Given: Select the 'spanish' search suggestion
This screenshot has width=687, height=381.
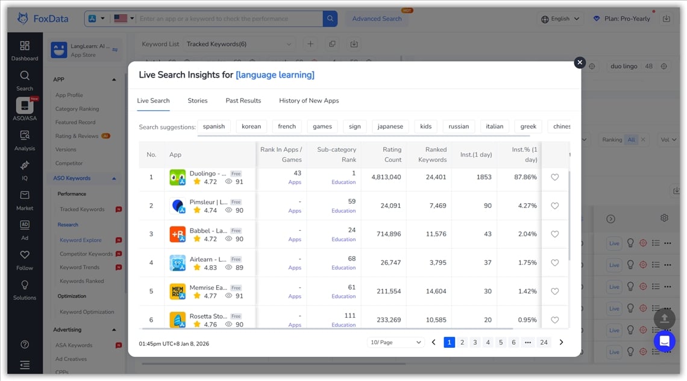Looking at the screenshot, I should 214,127.
